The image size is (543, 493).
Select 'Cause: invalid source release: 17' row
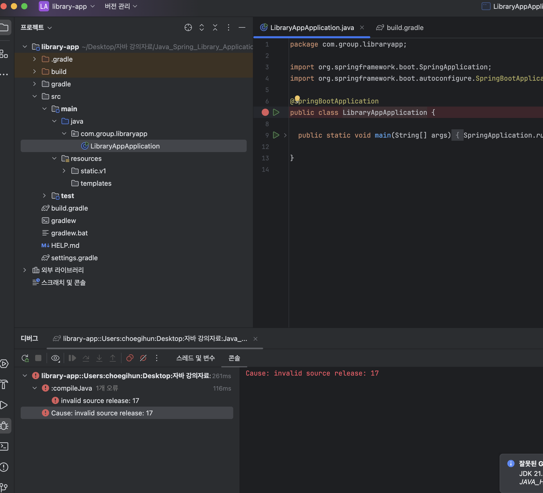[127, 413]
